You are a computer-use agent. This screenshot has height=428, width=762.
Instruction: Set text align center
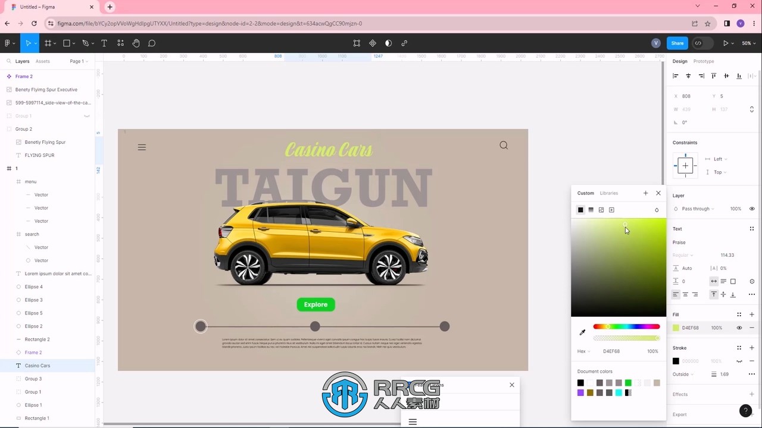tap(685, 295)
